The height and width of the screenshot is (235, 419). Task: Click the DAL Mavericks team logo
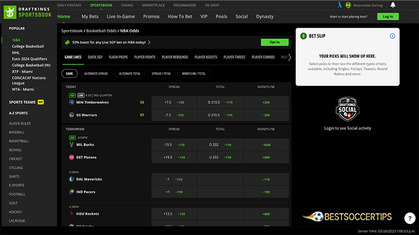coord(71,179)
